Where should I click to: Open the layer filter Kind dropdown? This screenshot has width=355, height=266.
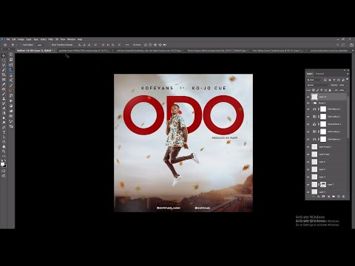pyautogui.click(x=314, y=80)
